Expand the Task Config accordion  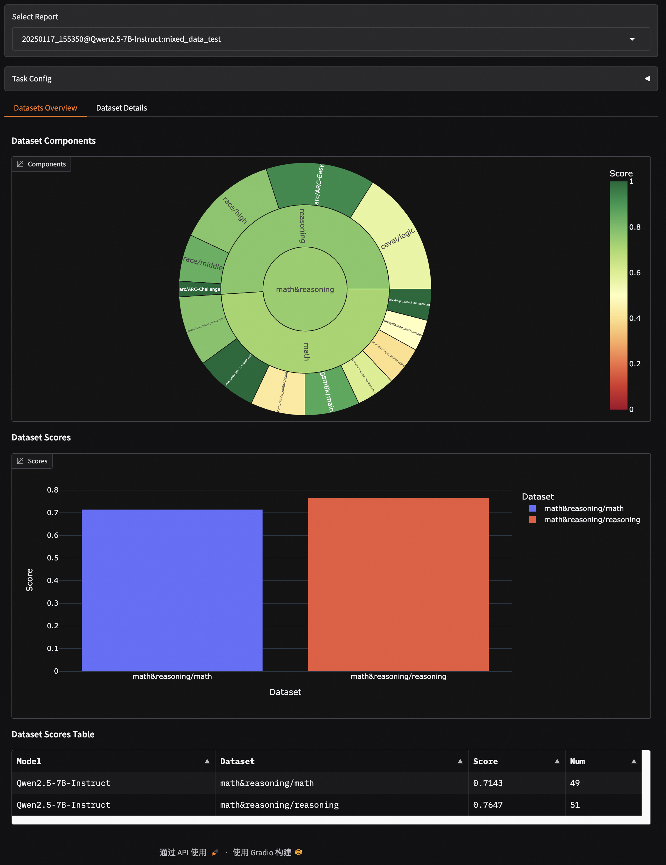click(x=647, y=79)
